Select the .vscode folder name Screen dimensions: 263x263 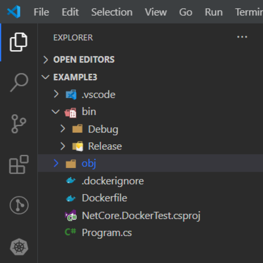click(98, 95)
